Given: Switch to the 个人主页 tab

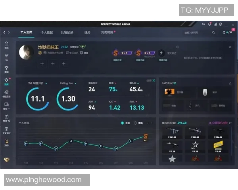Looking at the screenshot, I should coord(26,32).
